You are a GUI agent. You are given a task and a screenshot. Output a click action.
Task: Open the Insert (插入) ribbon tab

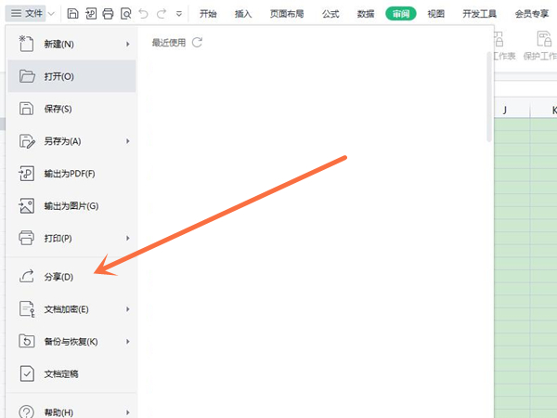(243, 14)
